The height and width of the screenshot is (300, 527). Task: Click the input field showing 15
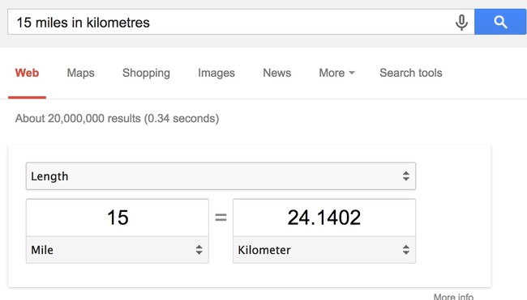(118, 218)
